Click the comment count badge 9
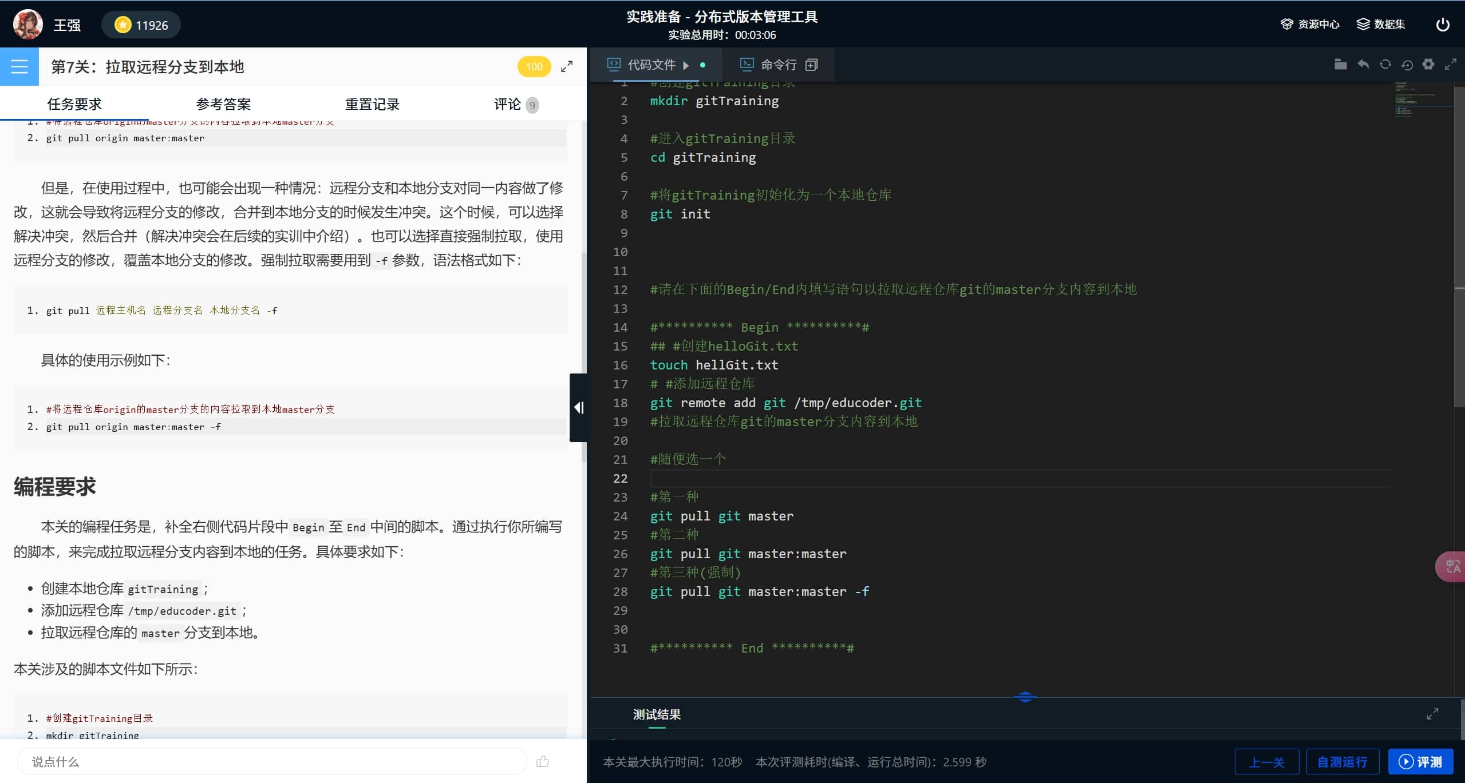The height and width of the screenshot is (783, 1465). (532, 105)
